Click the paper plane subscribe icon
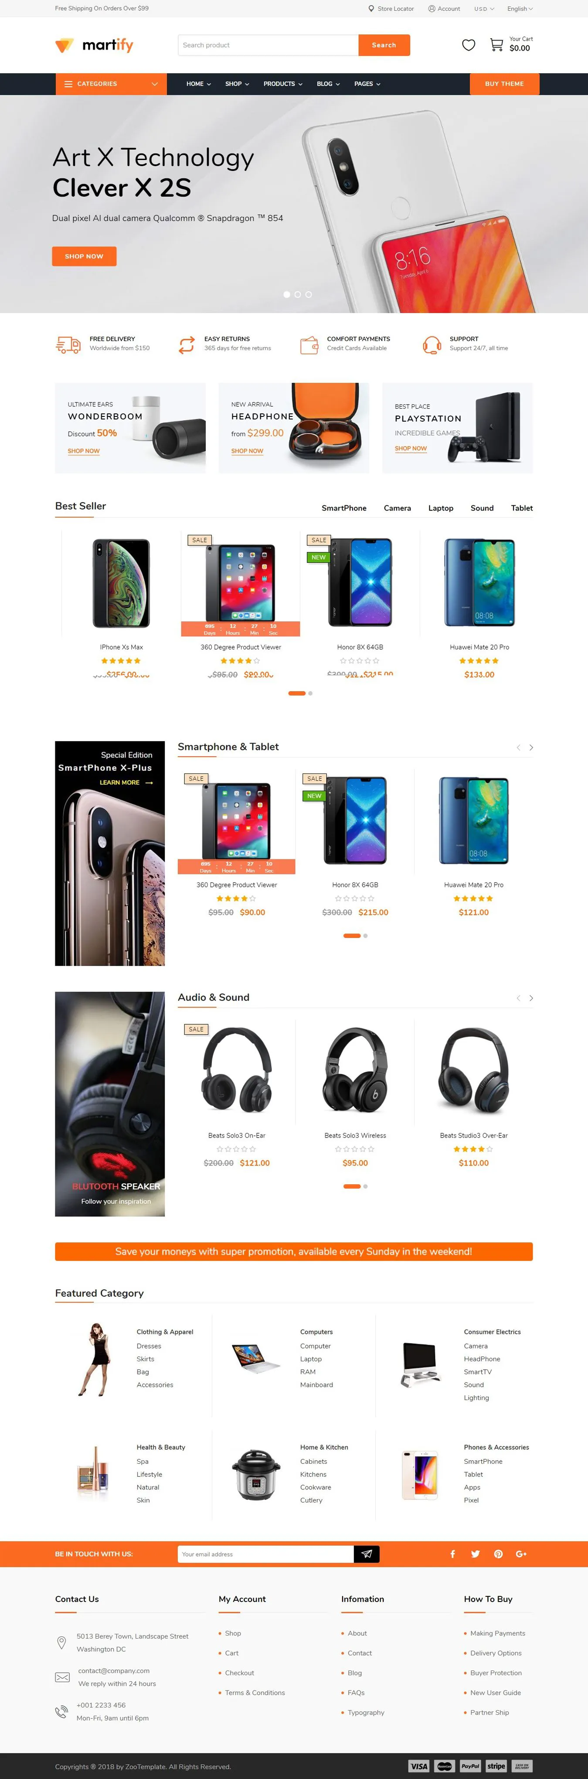This screenshot has width=588, height=1779. (x=367, y=1553)
